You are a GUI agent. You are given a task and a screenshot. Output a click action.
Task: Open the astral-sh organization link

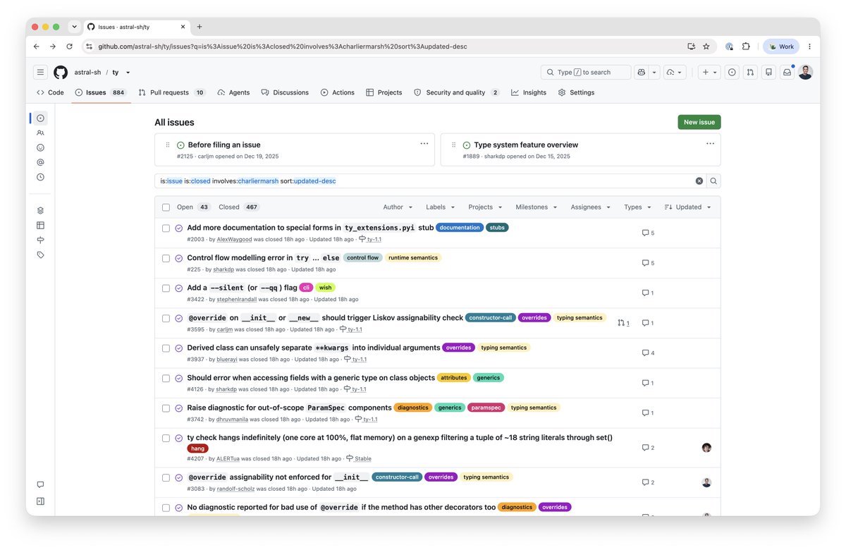pos(87,73)
